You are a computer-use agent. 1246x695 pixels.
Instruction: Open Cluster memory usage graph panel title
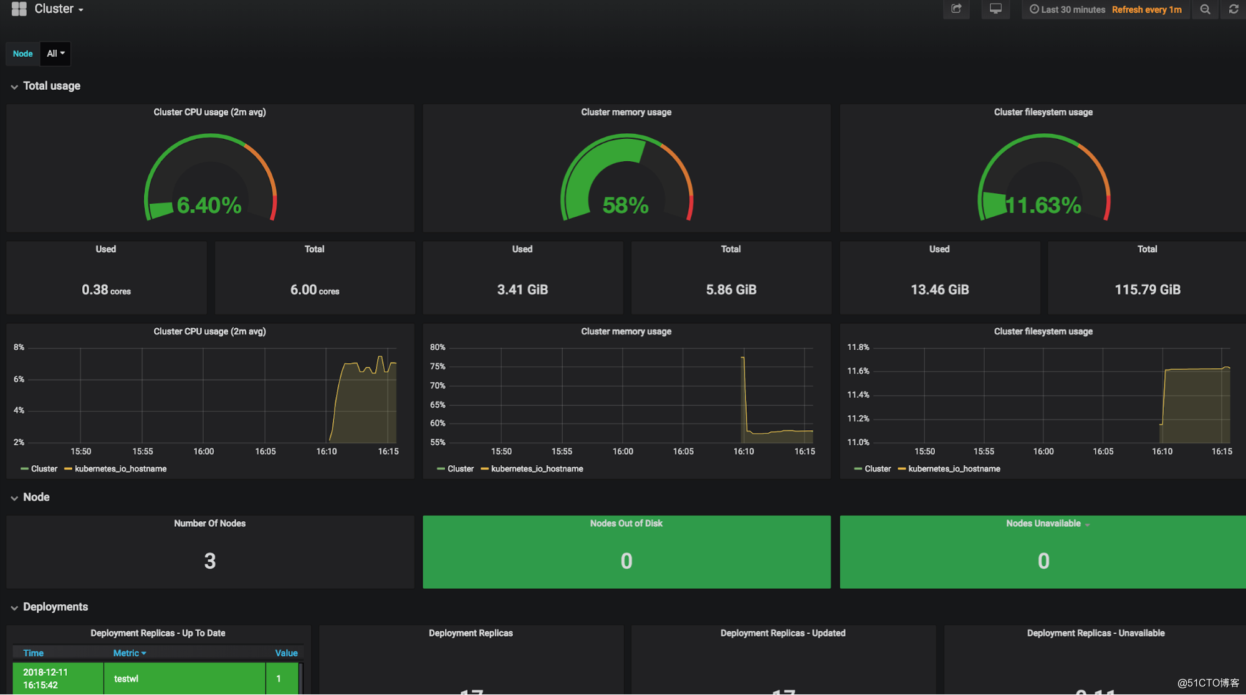click(x=626, y=331)
